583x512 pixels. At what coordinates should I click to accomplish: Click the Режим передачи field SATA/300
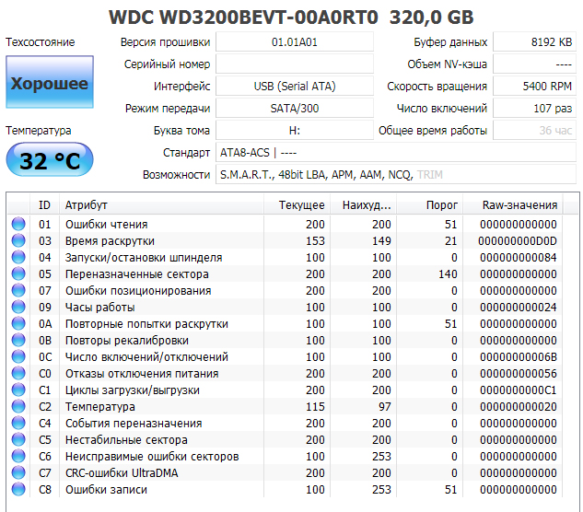[x=295, y=108]
